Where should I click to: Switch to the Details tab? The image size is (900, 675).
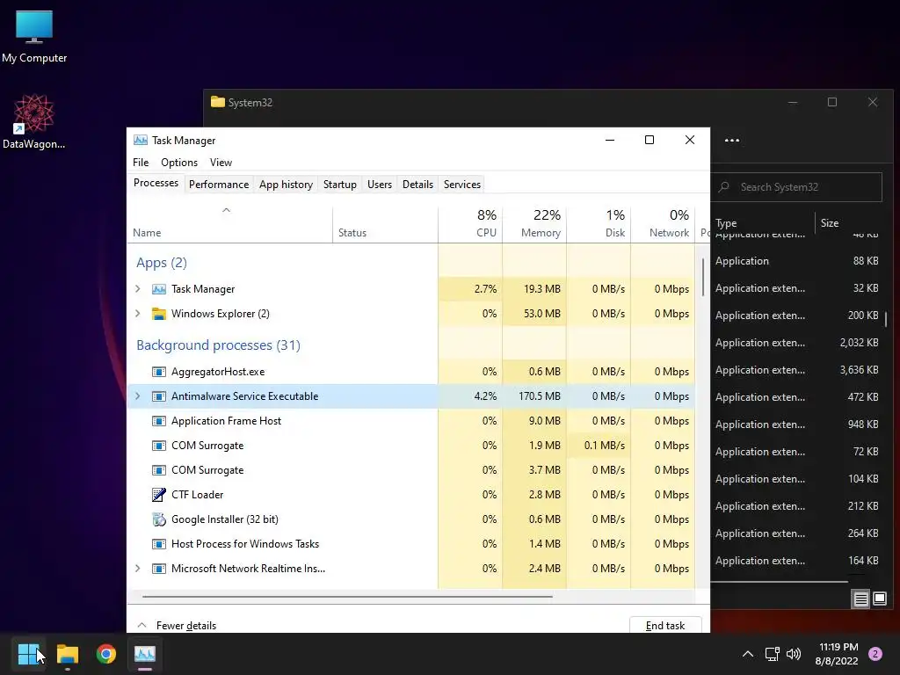(417, 185)
